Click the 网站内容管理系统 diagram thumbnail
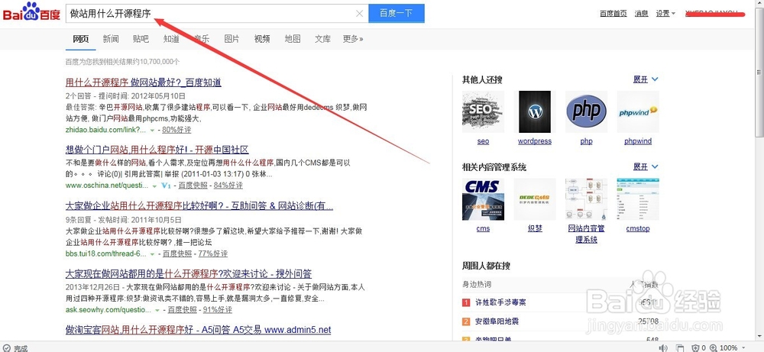 586,199
